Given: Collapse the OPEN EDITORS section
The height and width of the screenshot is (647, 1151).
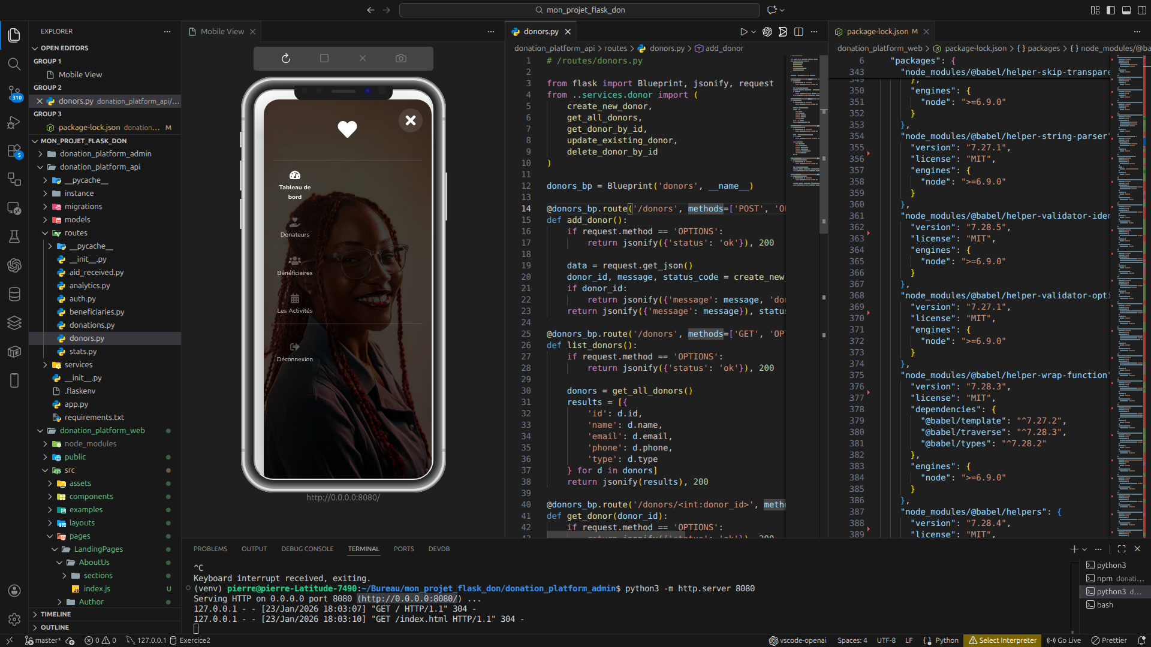Looking at the screenshot, I should tap(64, 48).
